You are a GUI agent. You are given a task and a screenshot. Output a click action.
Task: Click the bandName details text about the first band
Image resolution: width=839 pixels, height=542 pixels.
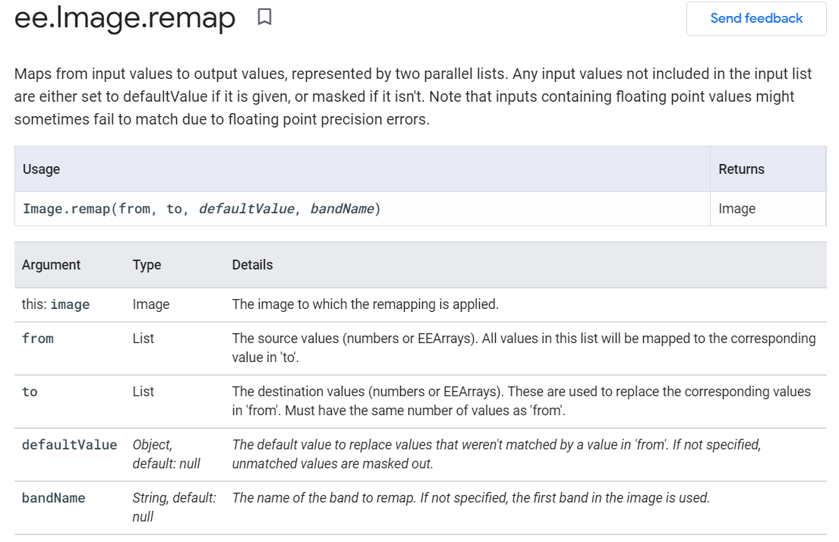point(471,498)
